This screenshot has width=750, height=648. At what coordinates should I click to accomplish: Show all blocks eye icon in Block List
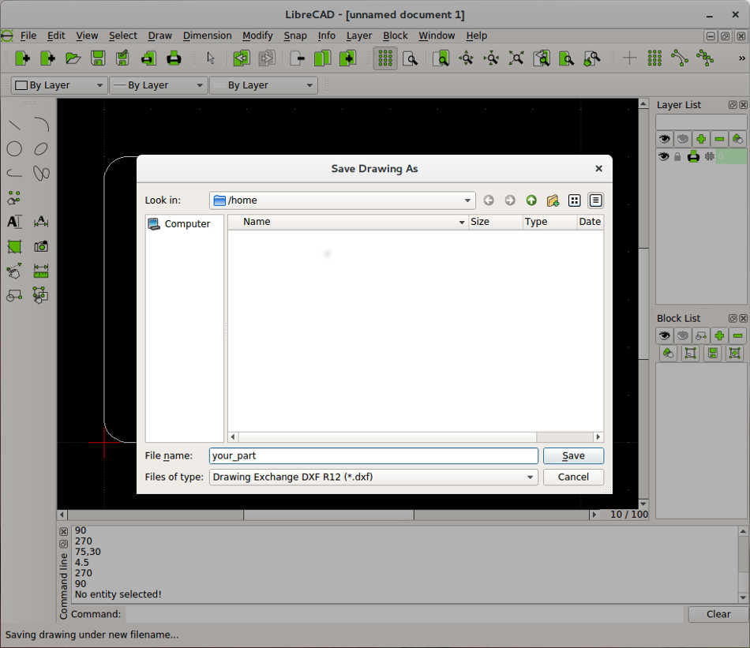[664, 335]
